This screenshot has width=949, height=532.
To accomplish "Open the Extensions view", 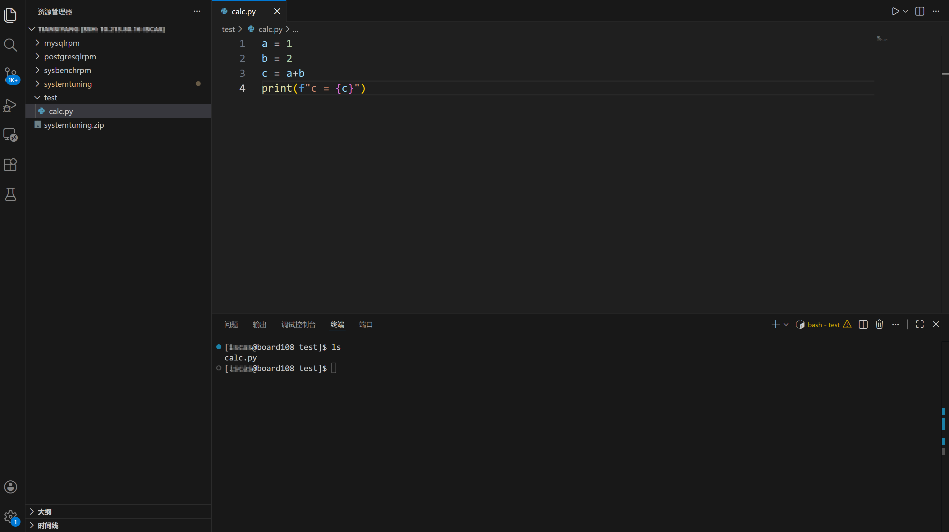I will [x=10, y=164].
